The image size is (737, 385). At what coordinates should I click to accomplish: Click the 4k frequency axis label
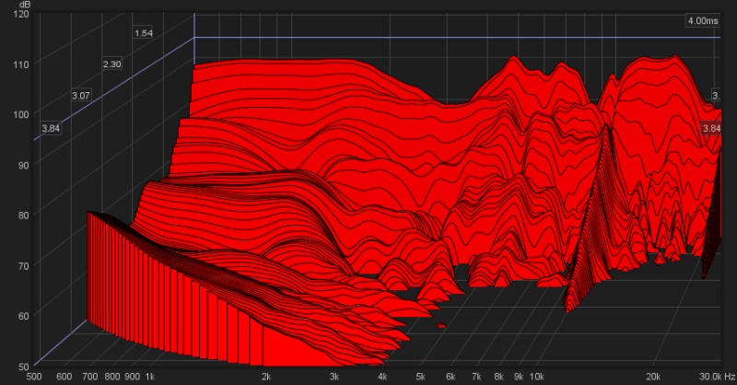[382, 377]
